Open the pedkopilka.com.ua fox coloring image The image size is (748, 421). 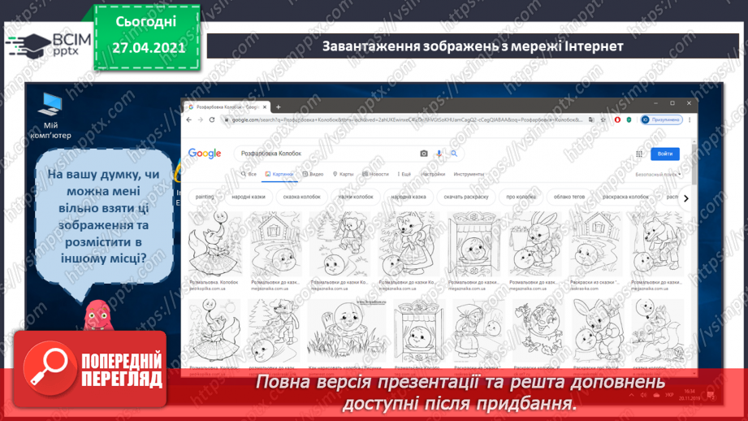(215, 244)
